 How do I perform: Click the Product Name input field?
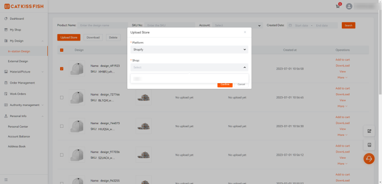(x=102, y=25)
